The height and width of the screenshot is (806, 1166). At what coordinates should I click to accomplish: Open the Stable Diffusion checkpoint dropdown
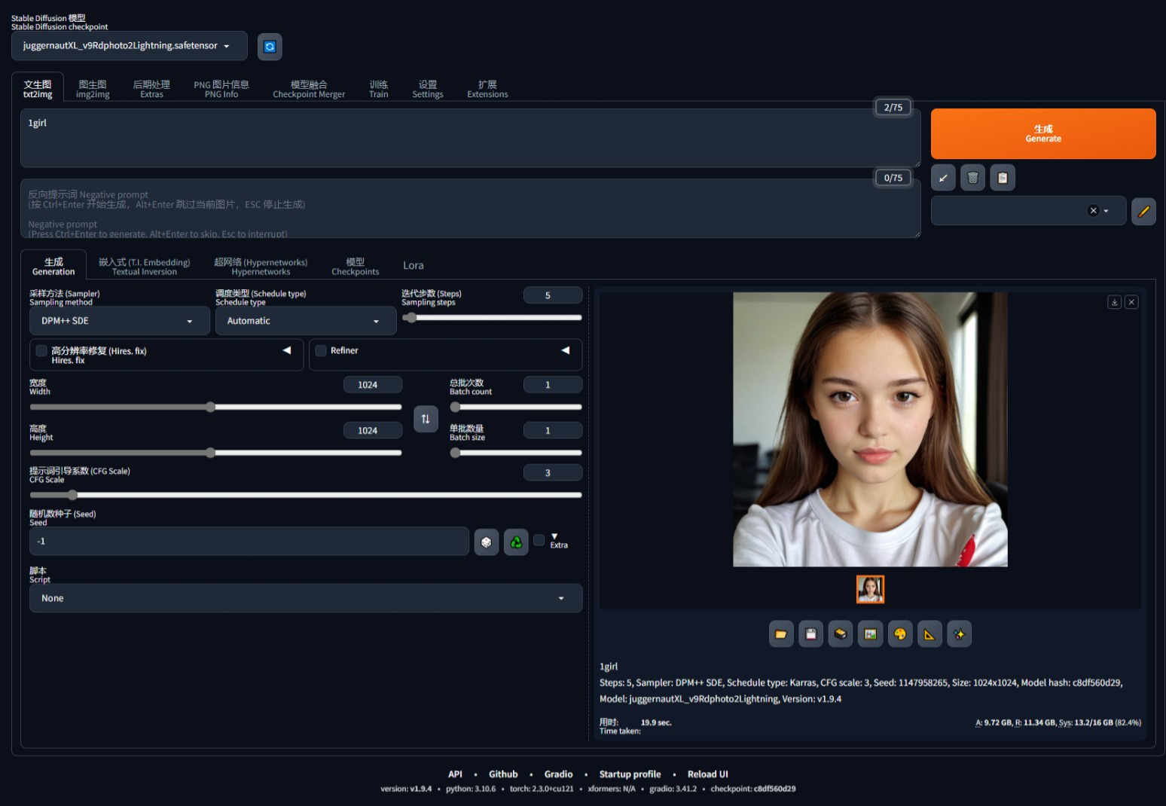(x=130, y=46)
